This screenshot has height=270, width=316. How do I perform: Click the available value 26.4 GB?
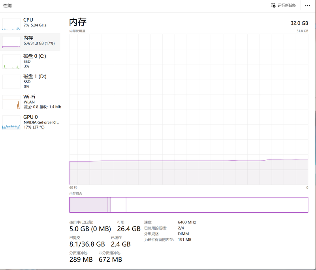[129, 229]
